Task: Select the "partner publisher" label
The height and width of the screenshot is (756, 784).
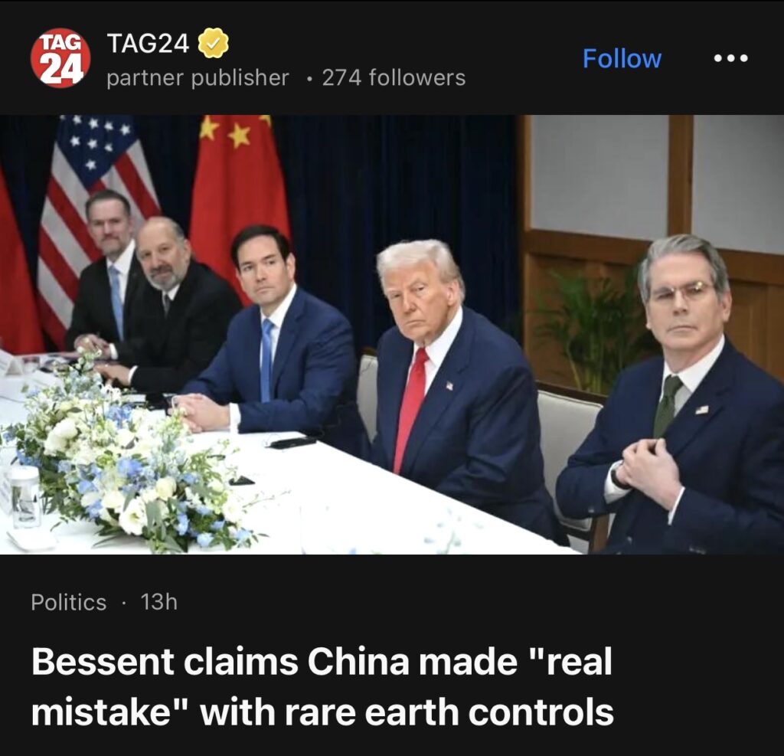Action: click(x=198, y=77)
